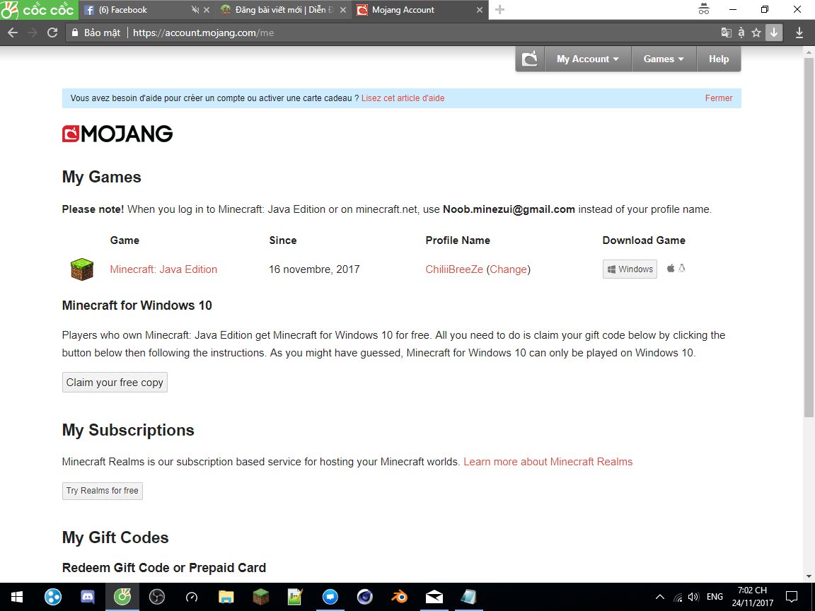Click the page vertical scrollbar thumb
Screen dimensions: 815x611
click(809, 237)
